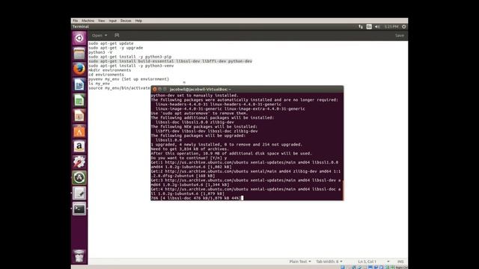Open the gedit Open dropdown button
This screenshot has height=269, width=479.
(x=100, y=35)
